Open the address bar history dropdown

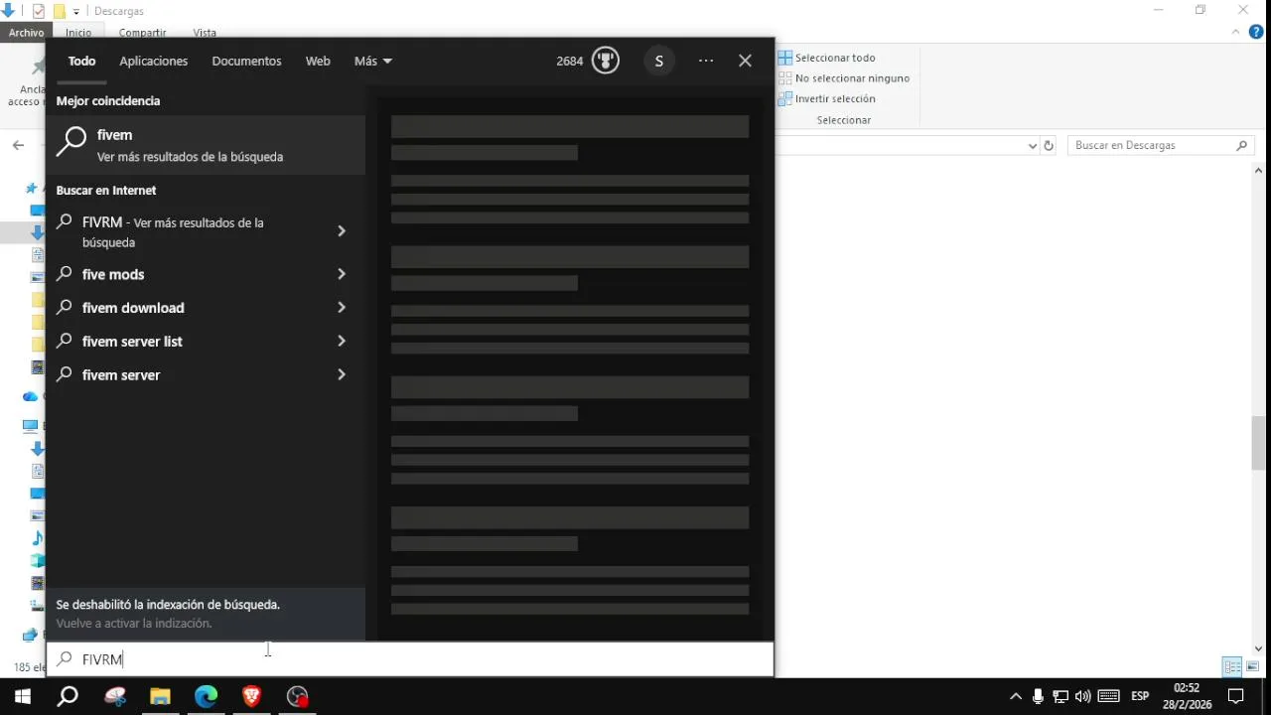pyautogui.click(x=1032, y=145)
